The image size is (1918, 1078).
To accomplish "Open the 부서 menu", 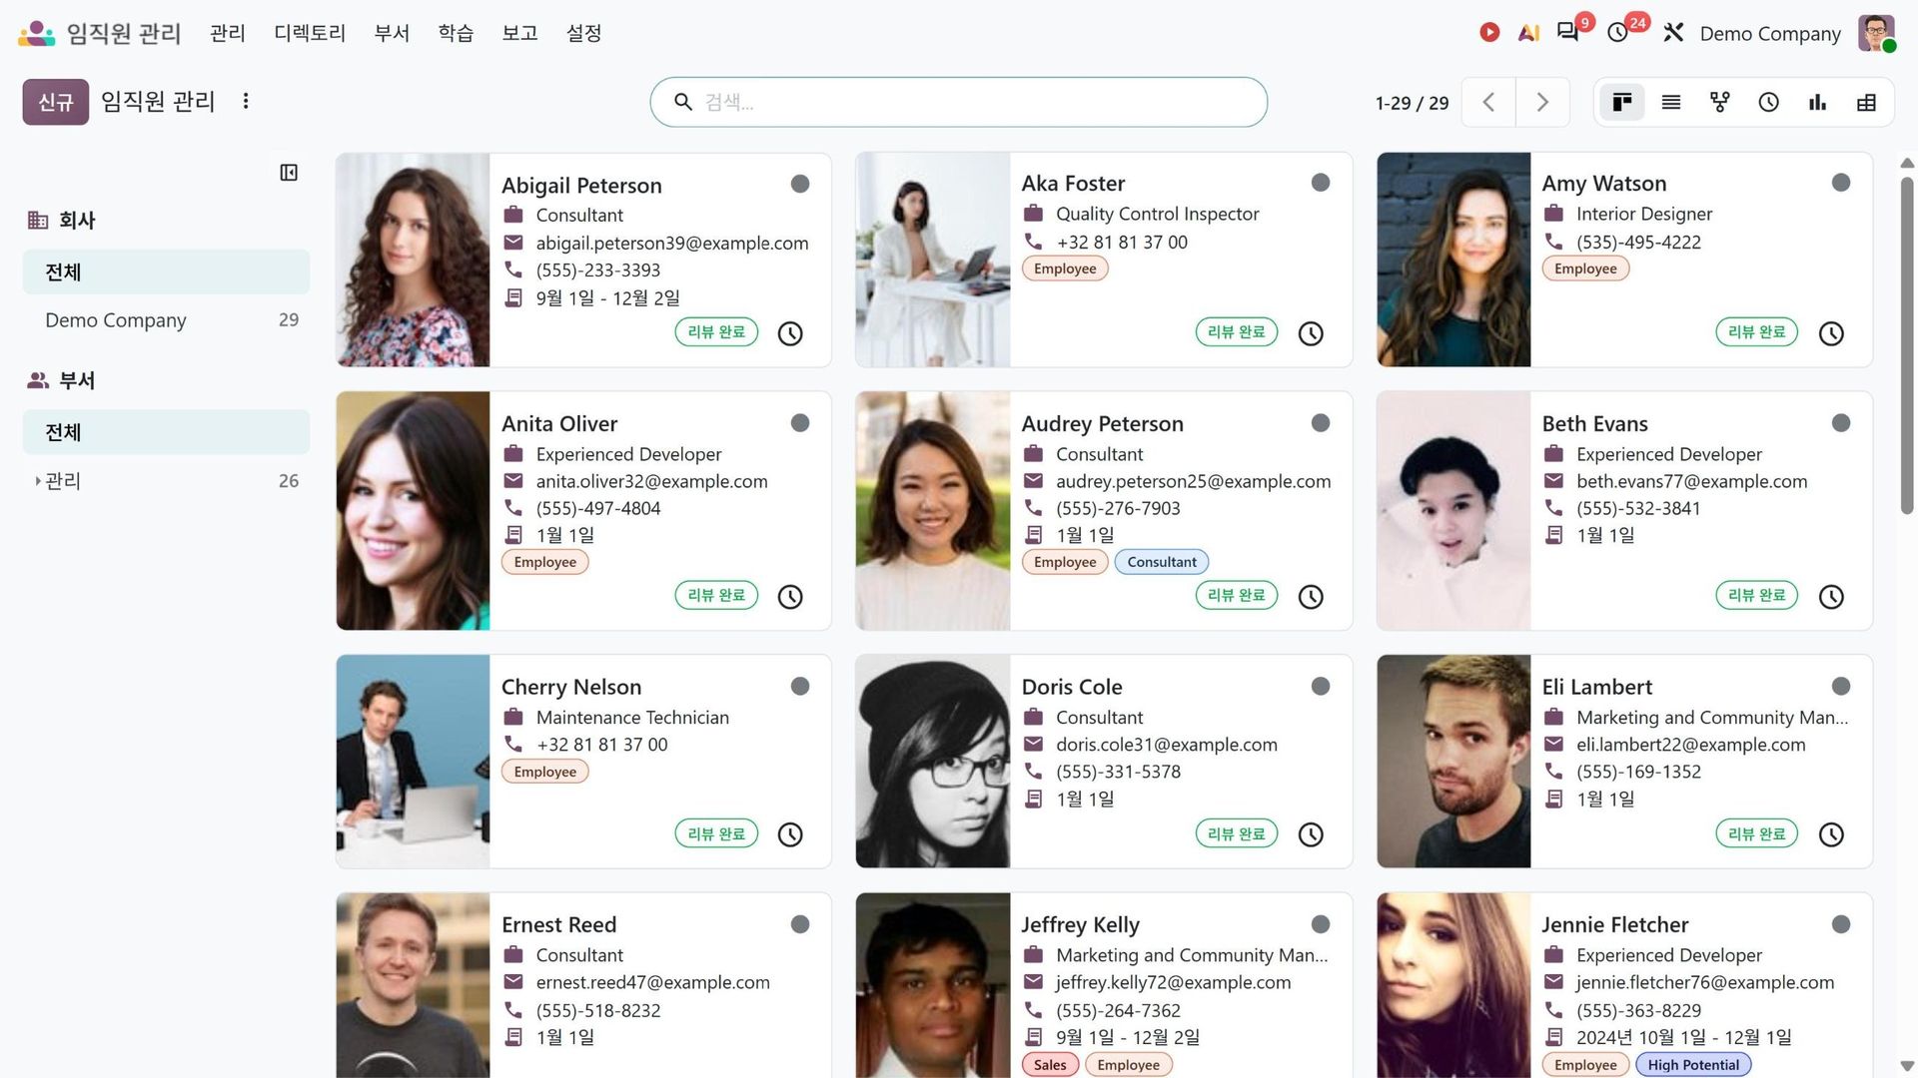I will click(392, 33).
